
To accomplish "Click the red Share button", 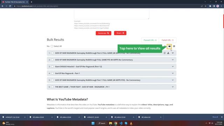I will [x=120, y=33].
